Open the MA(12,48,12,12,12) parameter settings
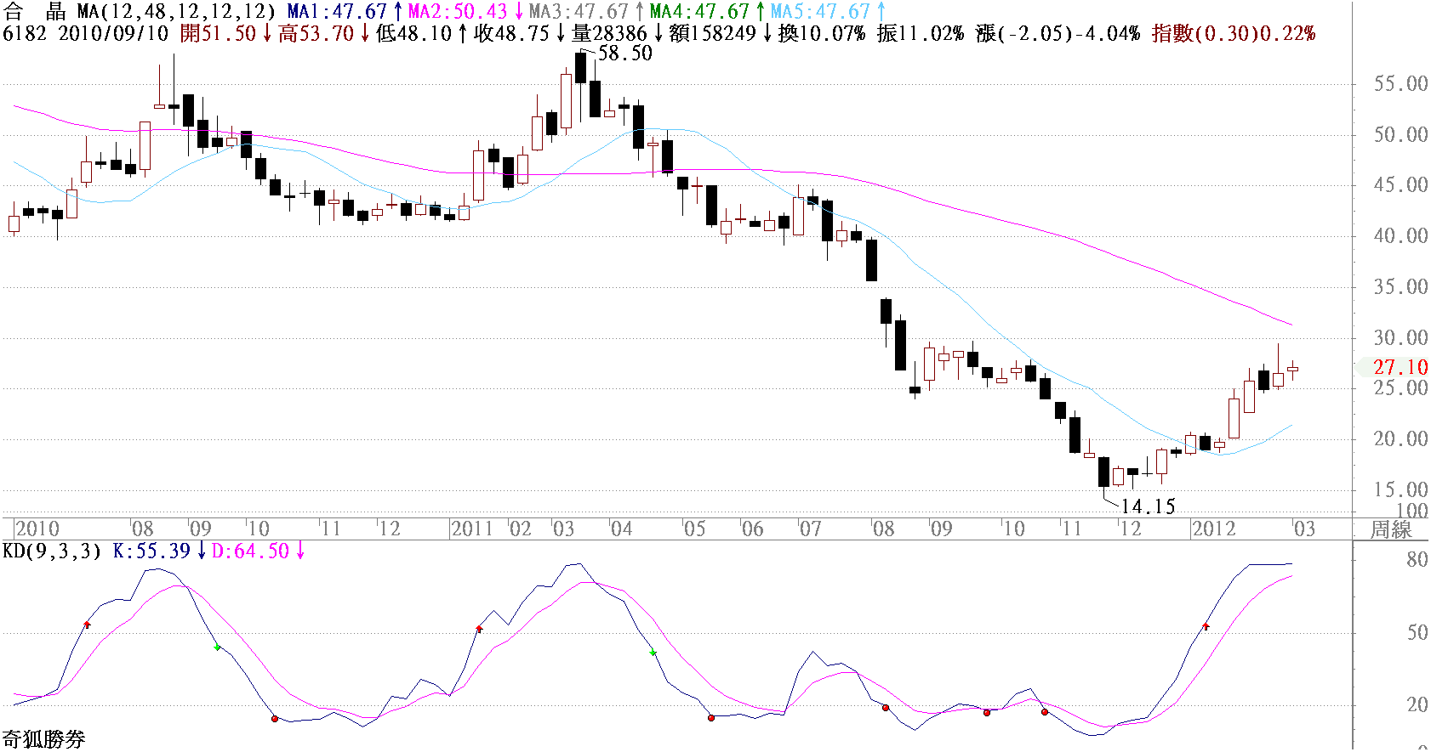Image resolution: width=1431 pixels, height=752 pixels. coord(176,11)
